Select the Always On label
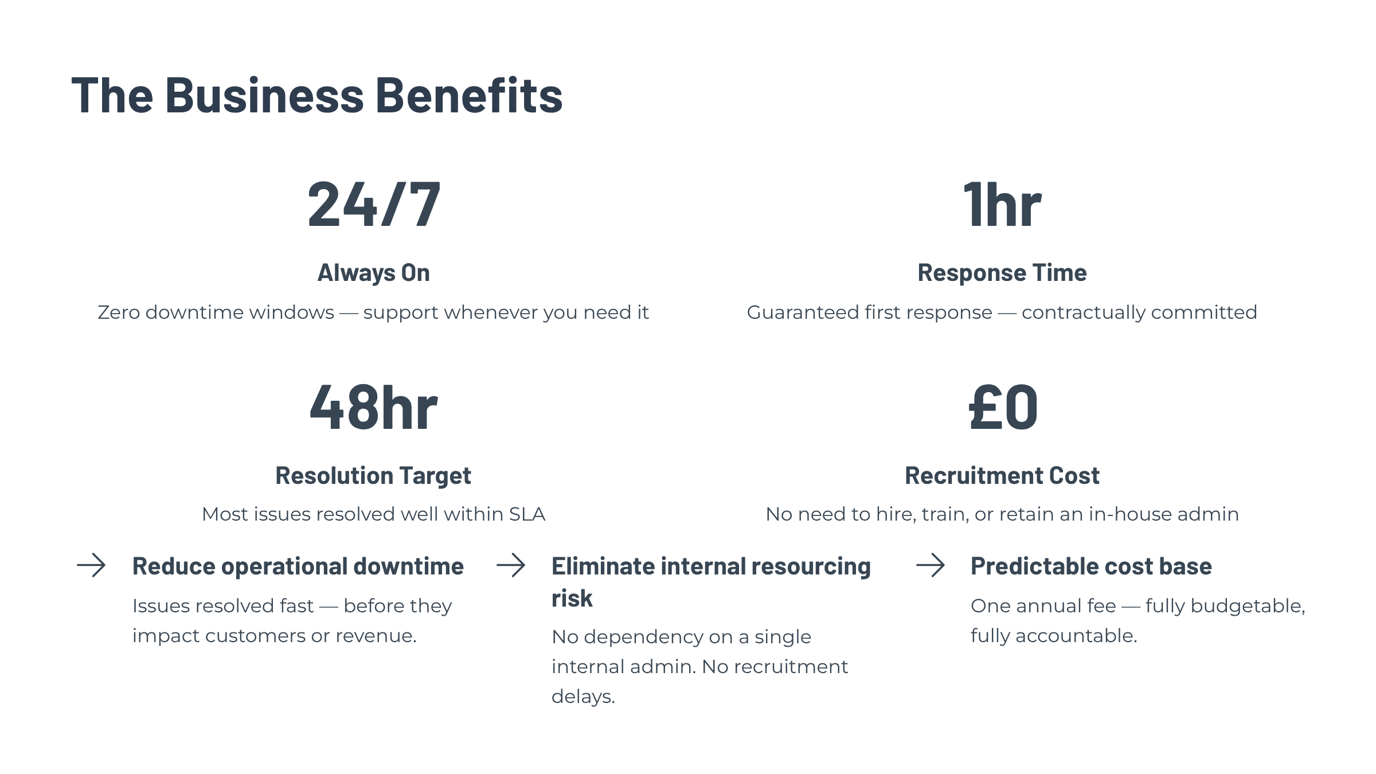Image resolution: width=1376 pixels, height=774 pixels. pos(374,273)
